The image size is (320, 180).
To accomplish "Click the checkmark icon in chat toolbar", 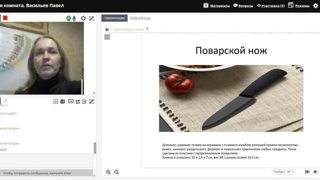I will [84, 101].
